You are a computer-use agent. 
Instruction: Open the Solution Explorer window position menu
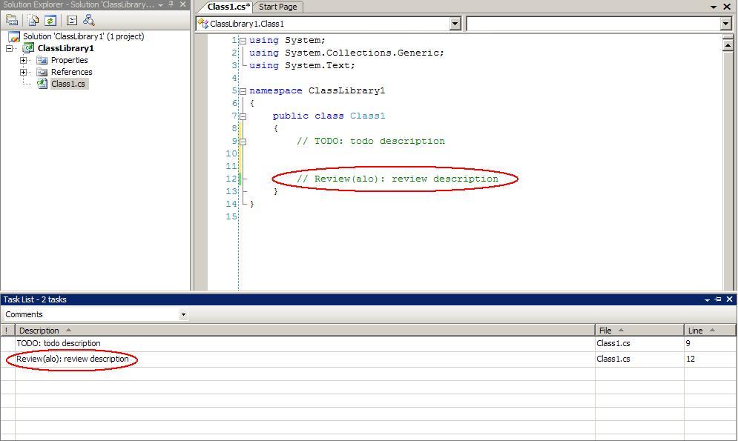coord(161,4)
